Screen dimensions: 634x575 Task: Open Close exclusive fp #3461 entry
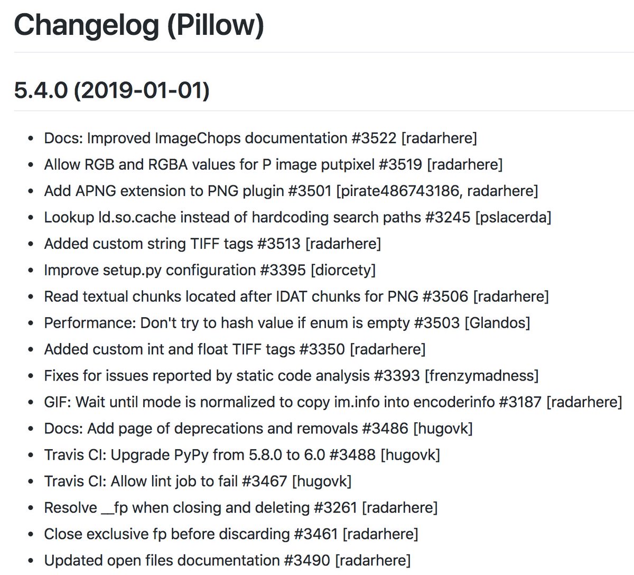tap(231, 535)
